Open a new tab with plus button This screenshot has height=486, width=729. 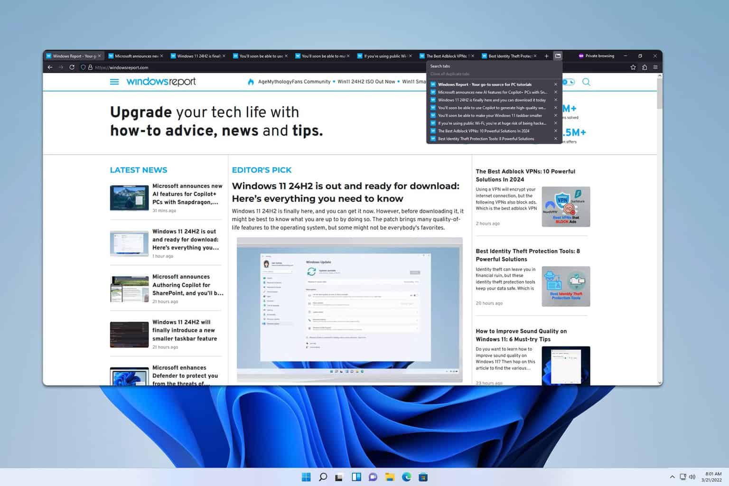point(546,56)
